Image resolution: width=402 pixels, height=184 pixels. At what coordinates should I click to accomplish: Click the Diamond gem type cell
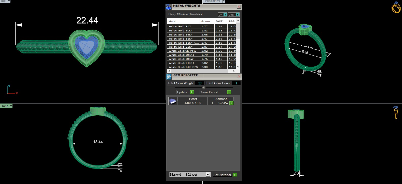click(x=221, y=99)
